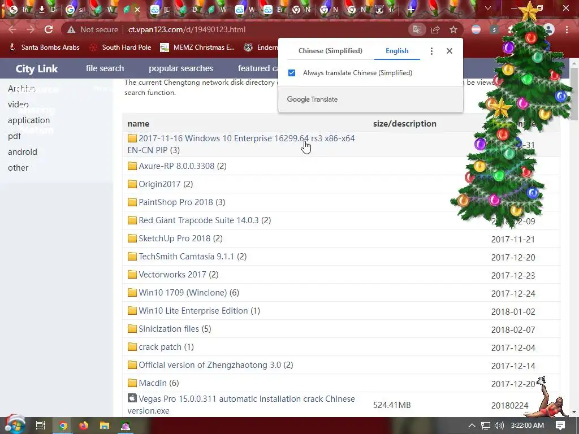Open the Macdin folder
Viewport: 579px width, 434px height.
click(153, 383)
